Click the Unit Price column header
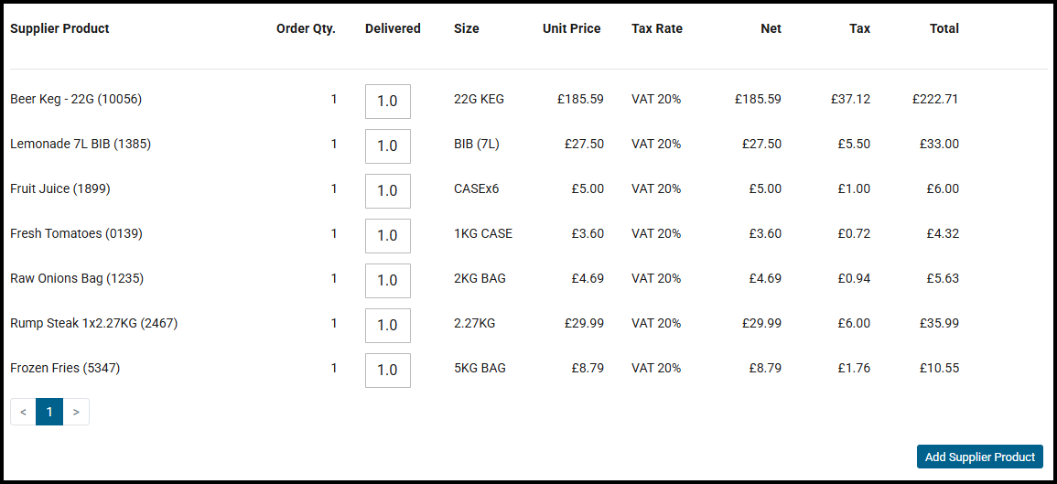This screenshot has height=484, width=1057. click(x=572, y=28)
